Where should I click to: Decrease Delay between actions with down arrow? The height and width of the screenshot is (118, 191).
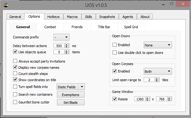(67, 47)
